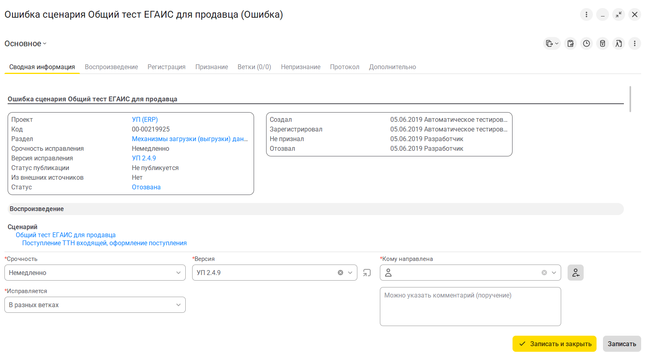Click the database cylinder icon in toolbar
Screen dimensions: 650x357
pyautogui.click(x=602, y=43)
